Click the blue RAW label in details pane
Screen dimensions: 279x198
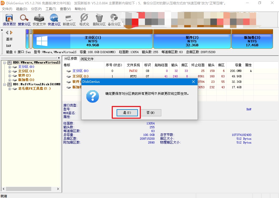point(249,109)
